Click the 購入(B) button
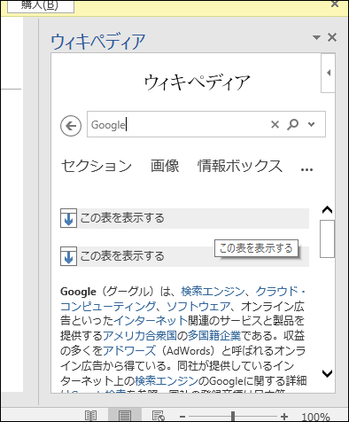Image resolution: width=349 pixels, height=422 pixels. pyautogui.click(x=41, y=6)
